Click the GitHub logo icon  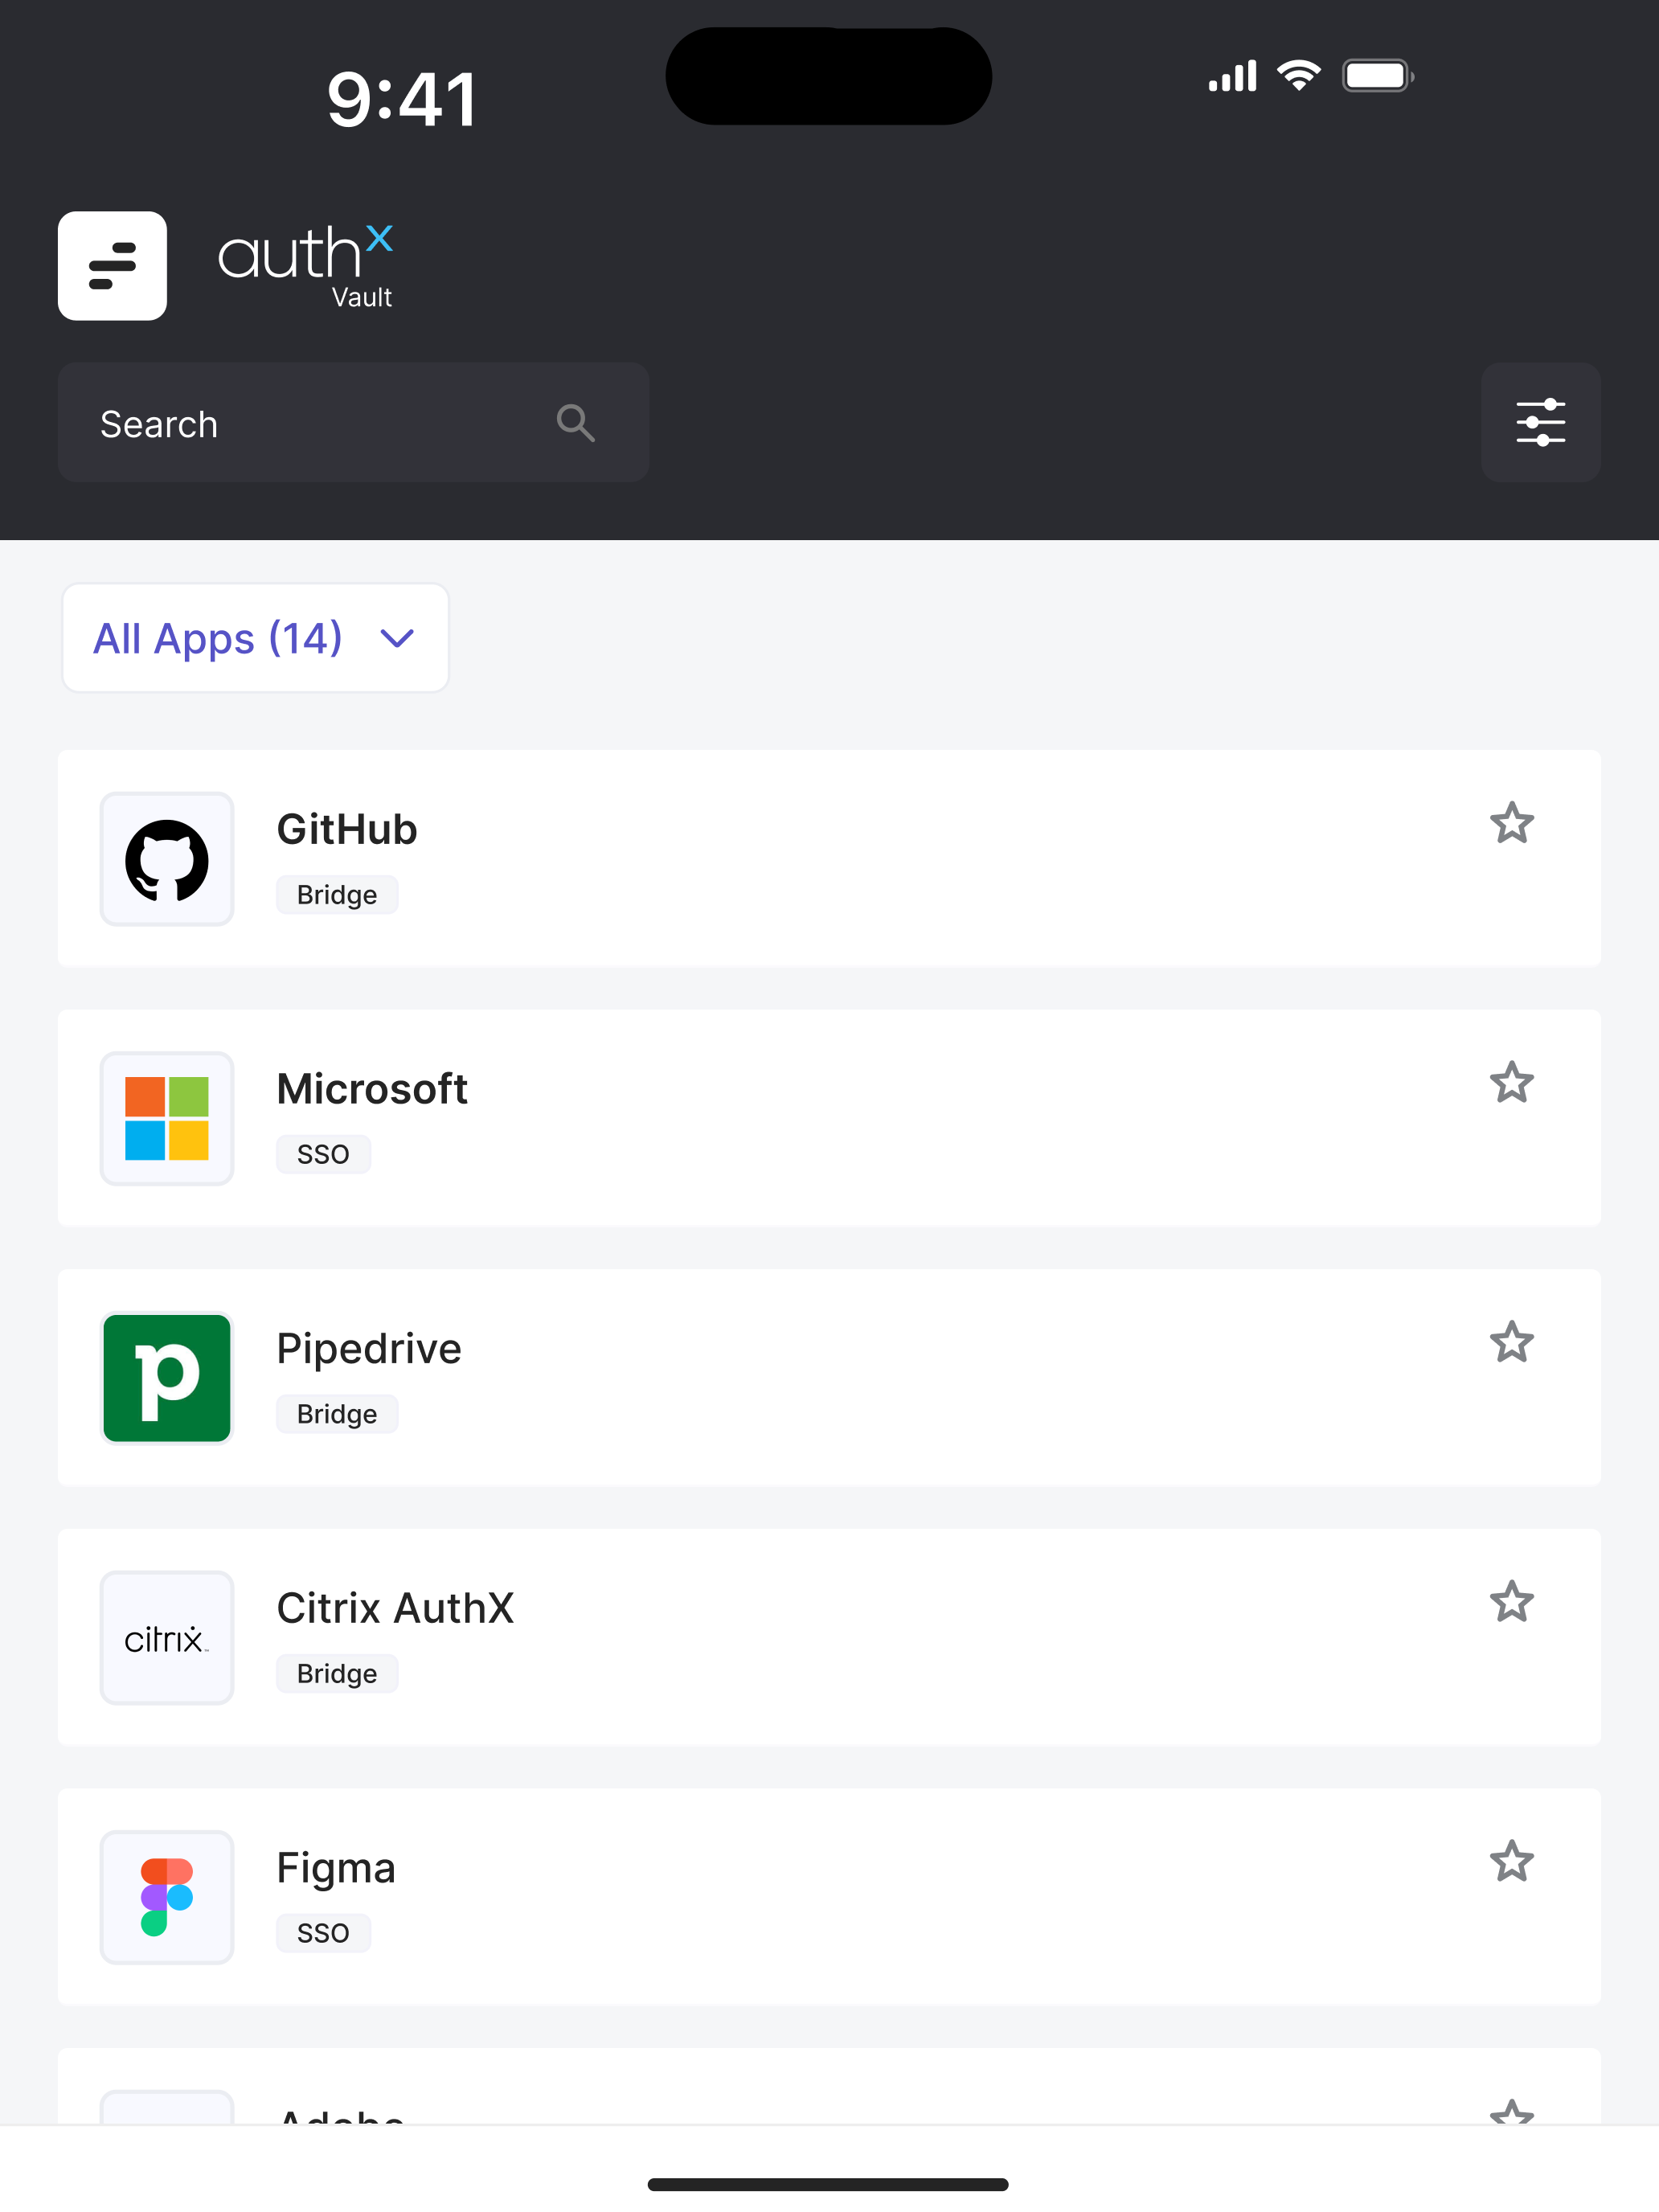pos(167,860)
